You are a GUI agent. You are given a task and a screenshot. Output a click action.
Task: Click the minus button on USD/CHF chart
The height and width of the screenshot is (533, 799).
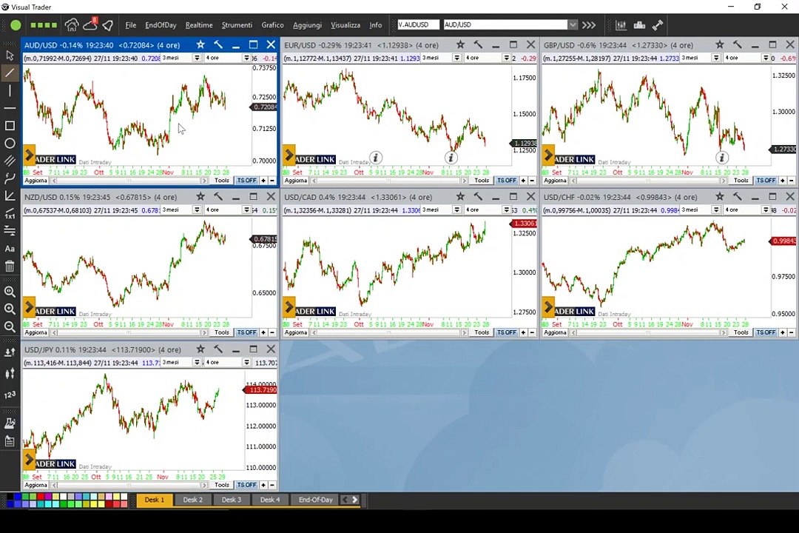click(792, 332)
